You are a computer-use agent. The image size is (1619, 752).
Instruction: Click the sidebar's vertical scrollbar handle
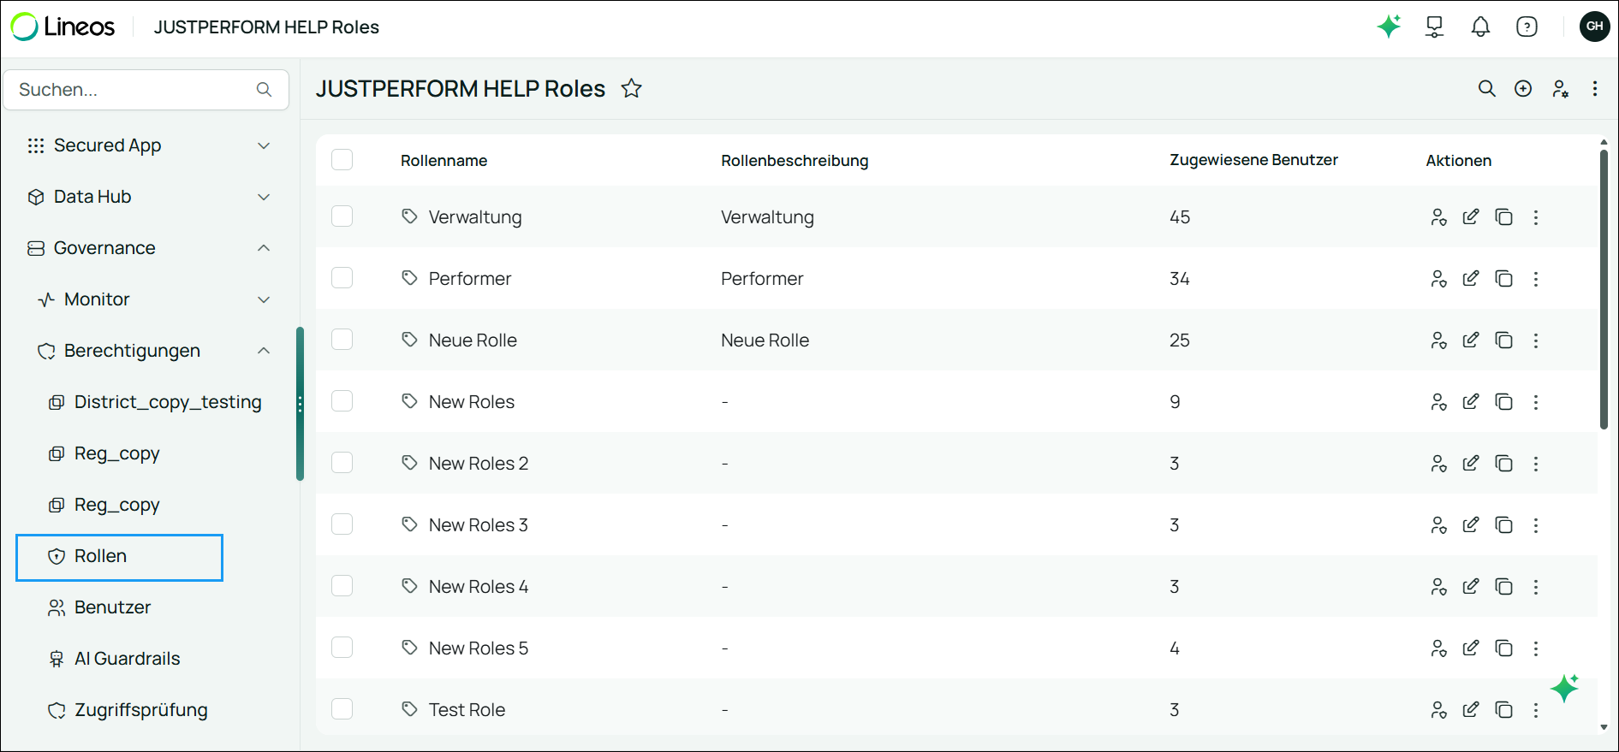pyautogui.click(x=301, y=404)
